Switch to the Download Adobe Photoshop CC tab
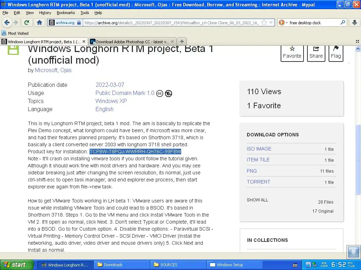Image resolution: width=361 pixels, height=270 pixels. 133,41
